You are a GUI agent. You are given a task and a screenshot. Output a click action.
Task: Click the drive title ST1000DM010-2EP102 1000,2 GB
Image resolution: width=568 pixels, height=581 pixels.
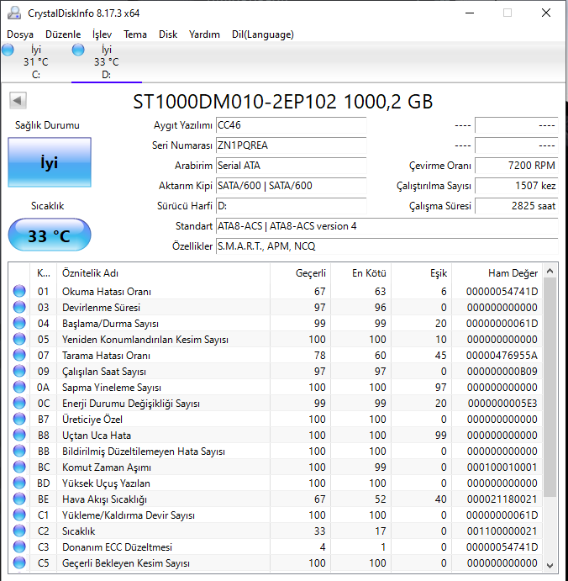tap(283, 102)
